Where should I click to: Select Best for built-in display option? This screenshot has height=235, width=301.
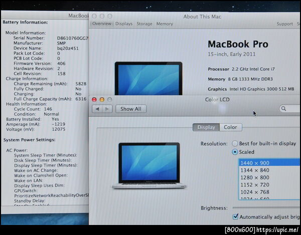[x=235, y=143]
